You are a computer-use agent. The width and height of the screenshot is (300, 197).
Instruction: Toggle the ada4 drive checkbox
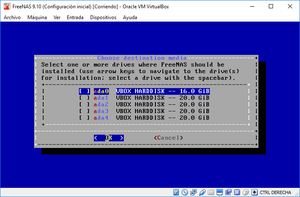pos(84,118)
